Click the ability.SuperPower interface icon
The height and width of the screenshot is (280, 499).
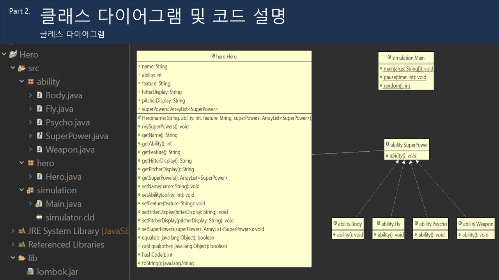click(387, 144)
